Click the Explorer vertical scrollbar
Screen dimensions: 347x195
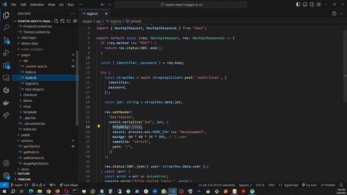[77, 88]
